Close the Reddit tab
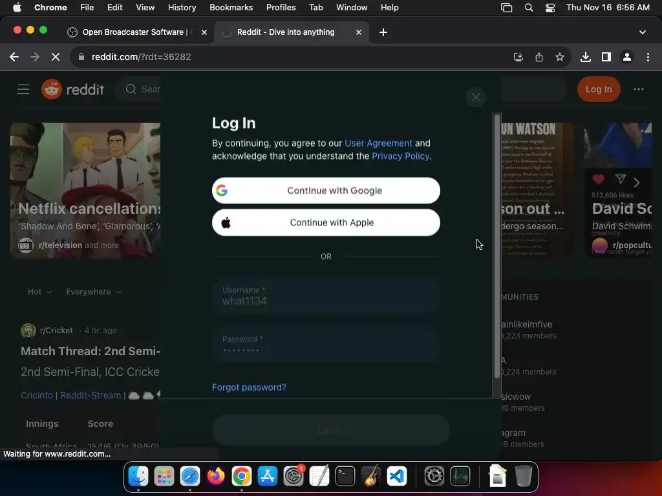Screen dimensions: 662x496 click(x=359, y=32)
